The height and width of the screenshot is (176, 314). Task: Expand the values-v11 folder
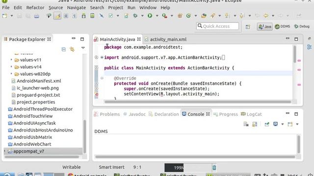click(11, 60)
